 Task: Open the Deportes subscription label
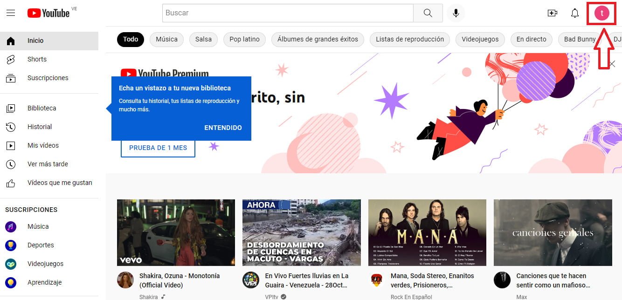(x=41, y=245)
